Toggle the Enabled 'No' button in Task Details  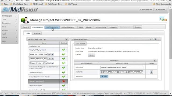(91, 55)
